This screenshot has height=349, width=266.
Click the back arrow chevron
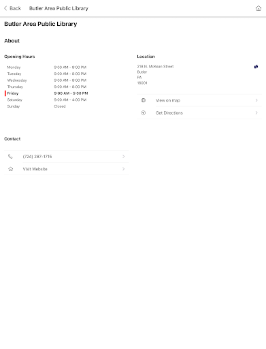click(5, 8)
